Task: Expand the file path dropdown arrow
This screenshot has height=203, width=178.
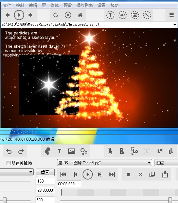Action: (x=175, y=25)
